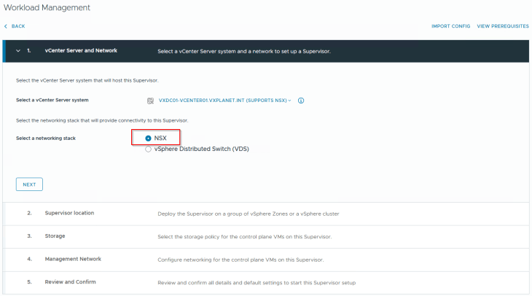Click the Workload Management page heading
532x296 pixels.
tap(47, 7)
